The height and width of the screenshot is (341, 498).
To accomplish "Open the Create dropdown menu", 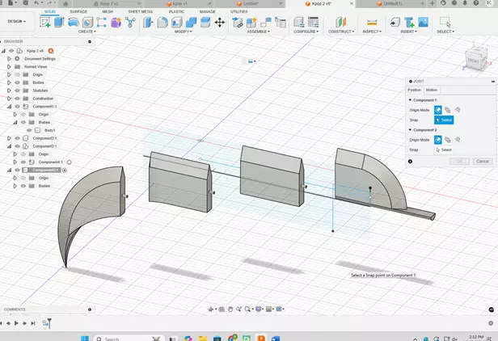I will tap(87, 32).
